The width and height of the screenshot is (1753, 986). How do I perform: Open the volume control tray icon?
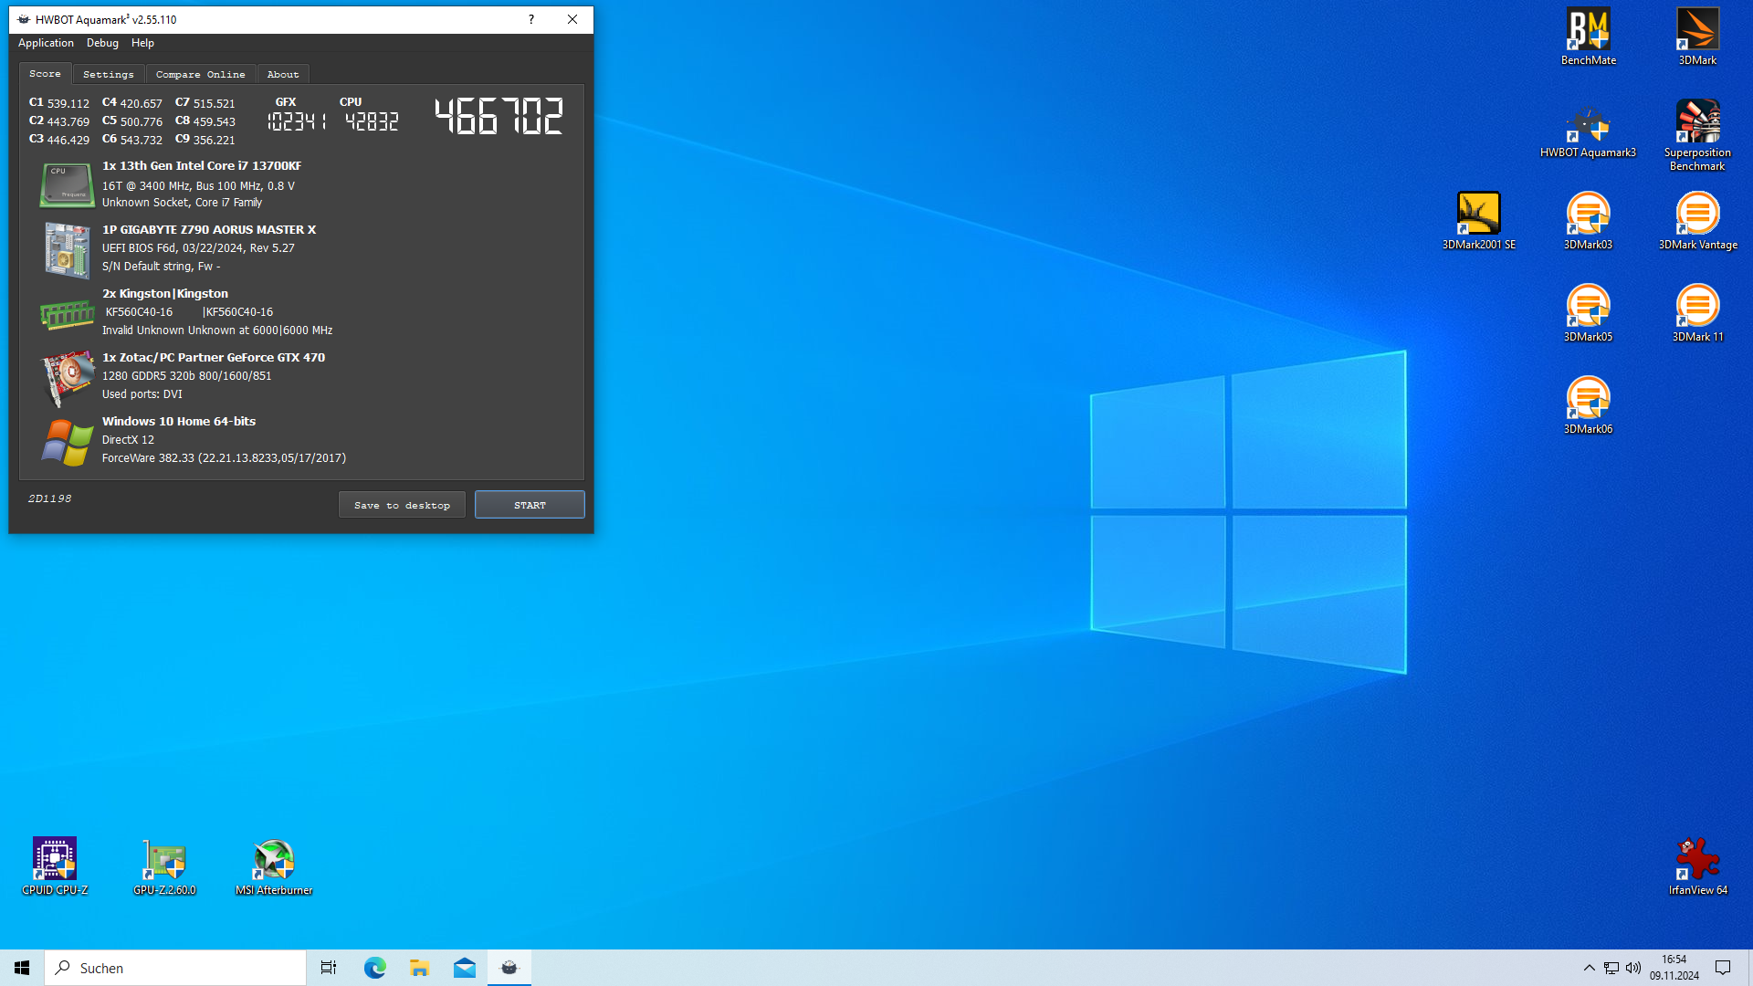pyautogui.click(x=1632, y=968)
